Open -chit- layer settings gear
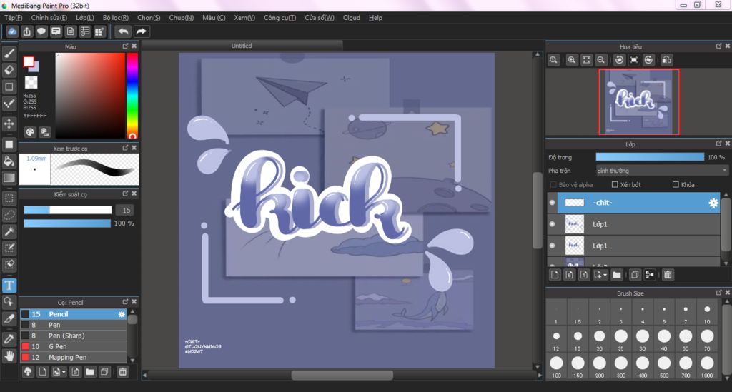The image size is (732, 392). point(713,203)
